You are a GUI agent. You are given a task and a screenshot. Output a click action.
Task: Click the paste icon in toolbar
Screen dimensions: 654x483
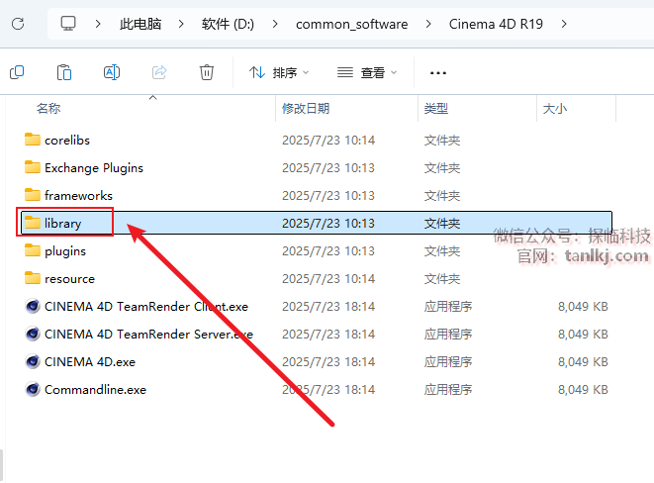point(64,72)
